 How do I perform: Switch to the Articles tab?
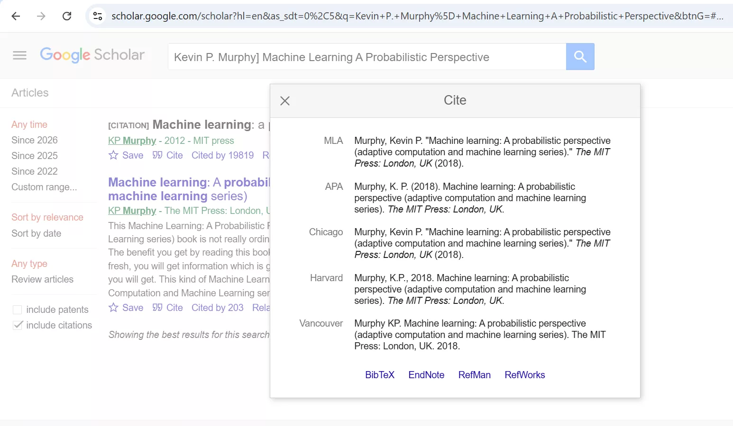click(29, 93)
